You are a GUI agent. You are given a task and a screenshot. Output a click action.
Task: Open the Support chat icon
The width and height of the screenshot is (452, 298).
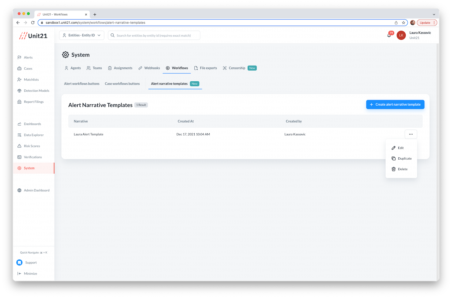pyautogui.click(x=19, y=262)
